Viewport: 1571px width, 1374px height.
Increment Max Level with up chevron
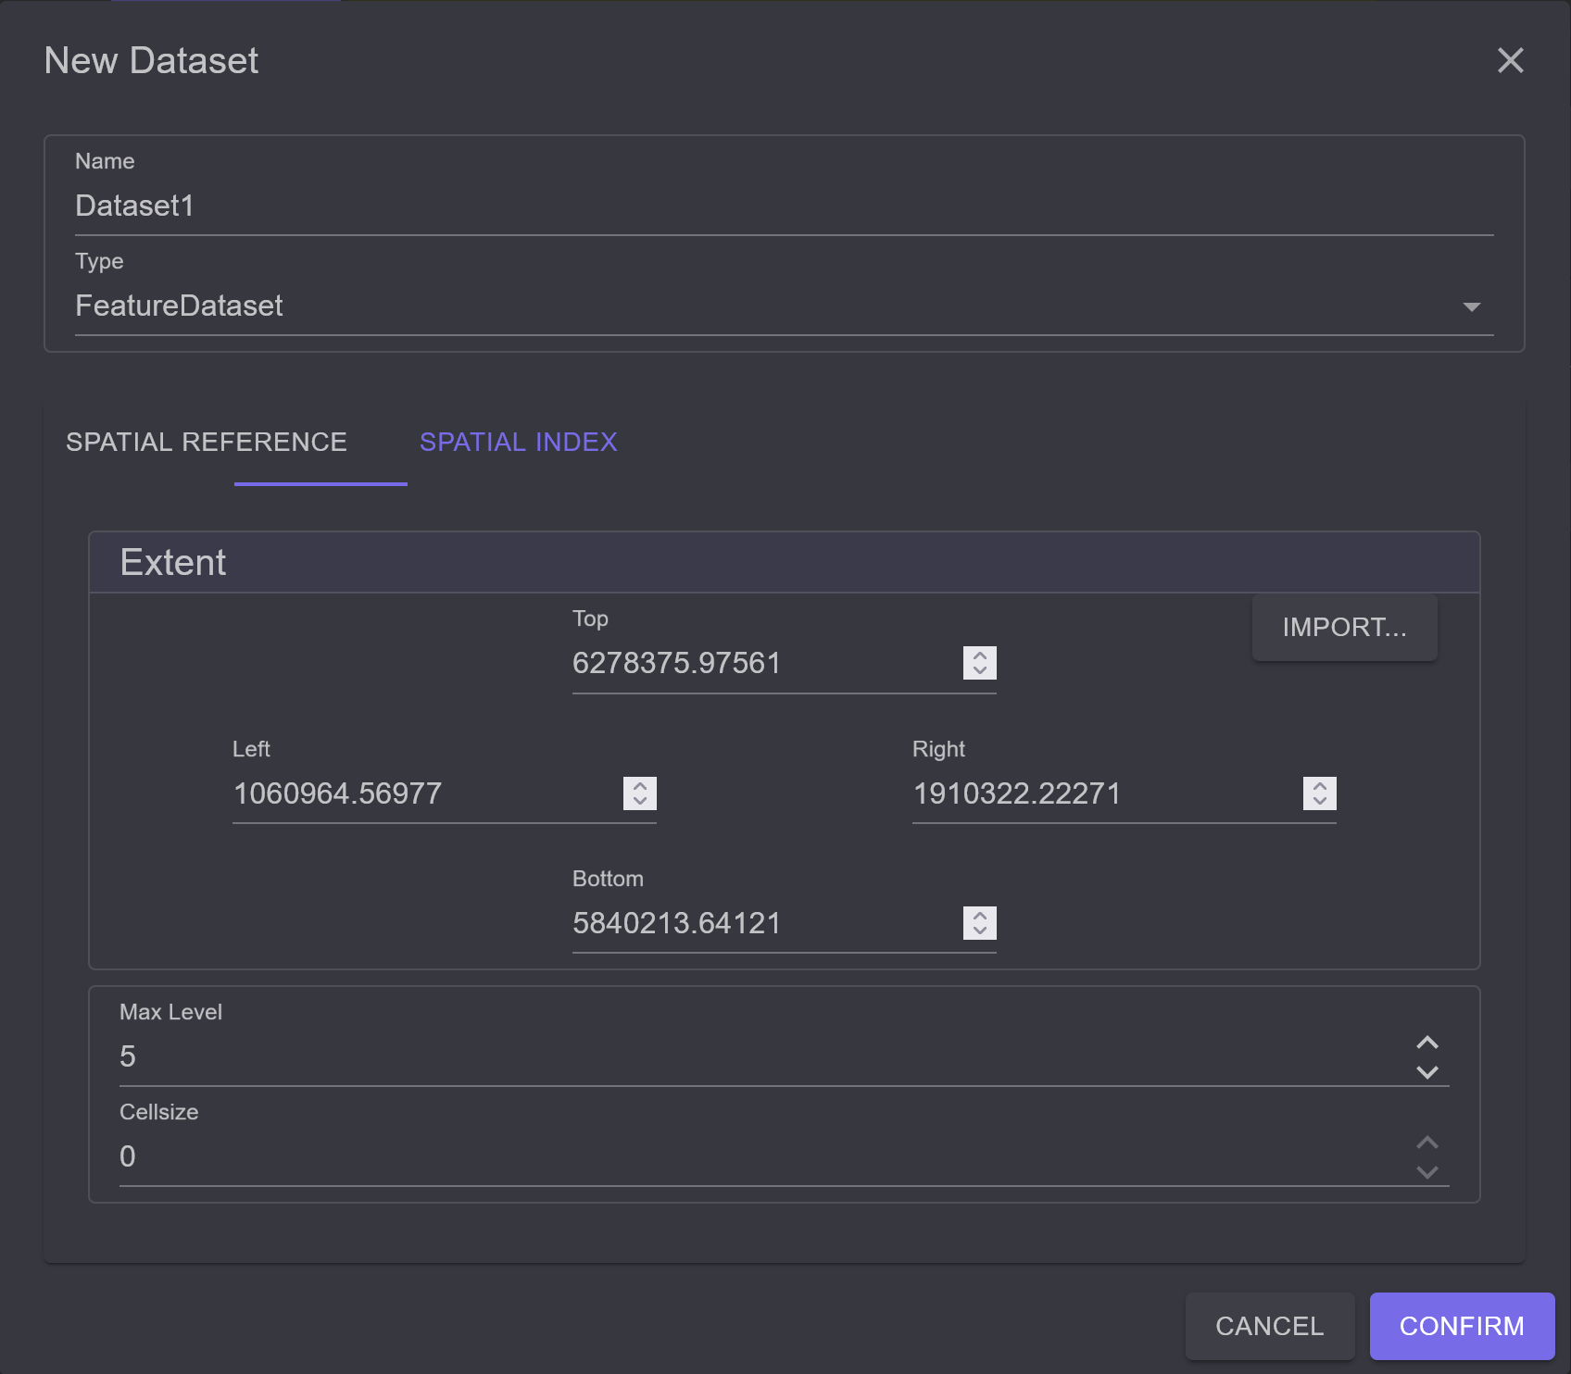click(1427, 1043)
